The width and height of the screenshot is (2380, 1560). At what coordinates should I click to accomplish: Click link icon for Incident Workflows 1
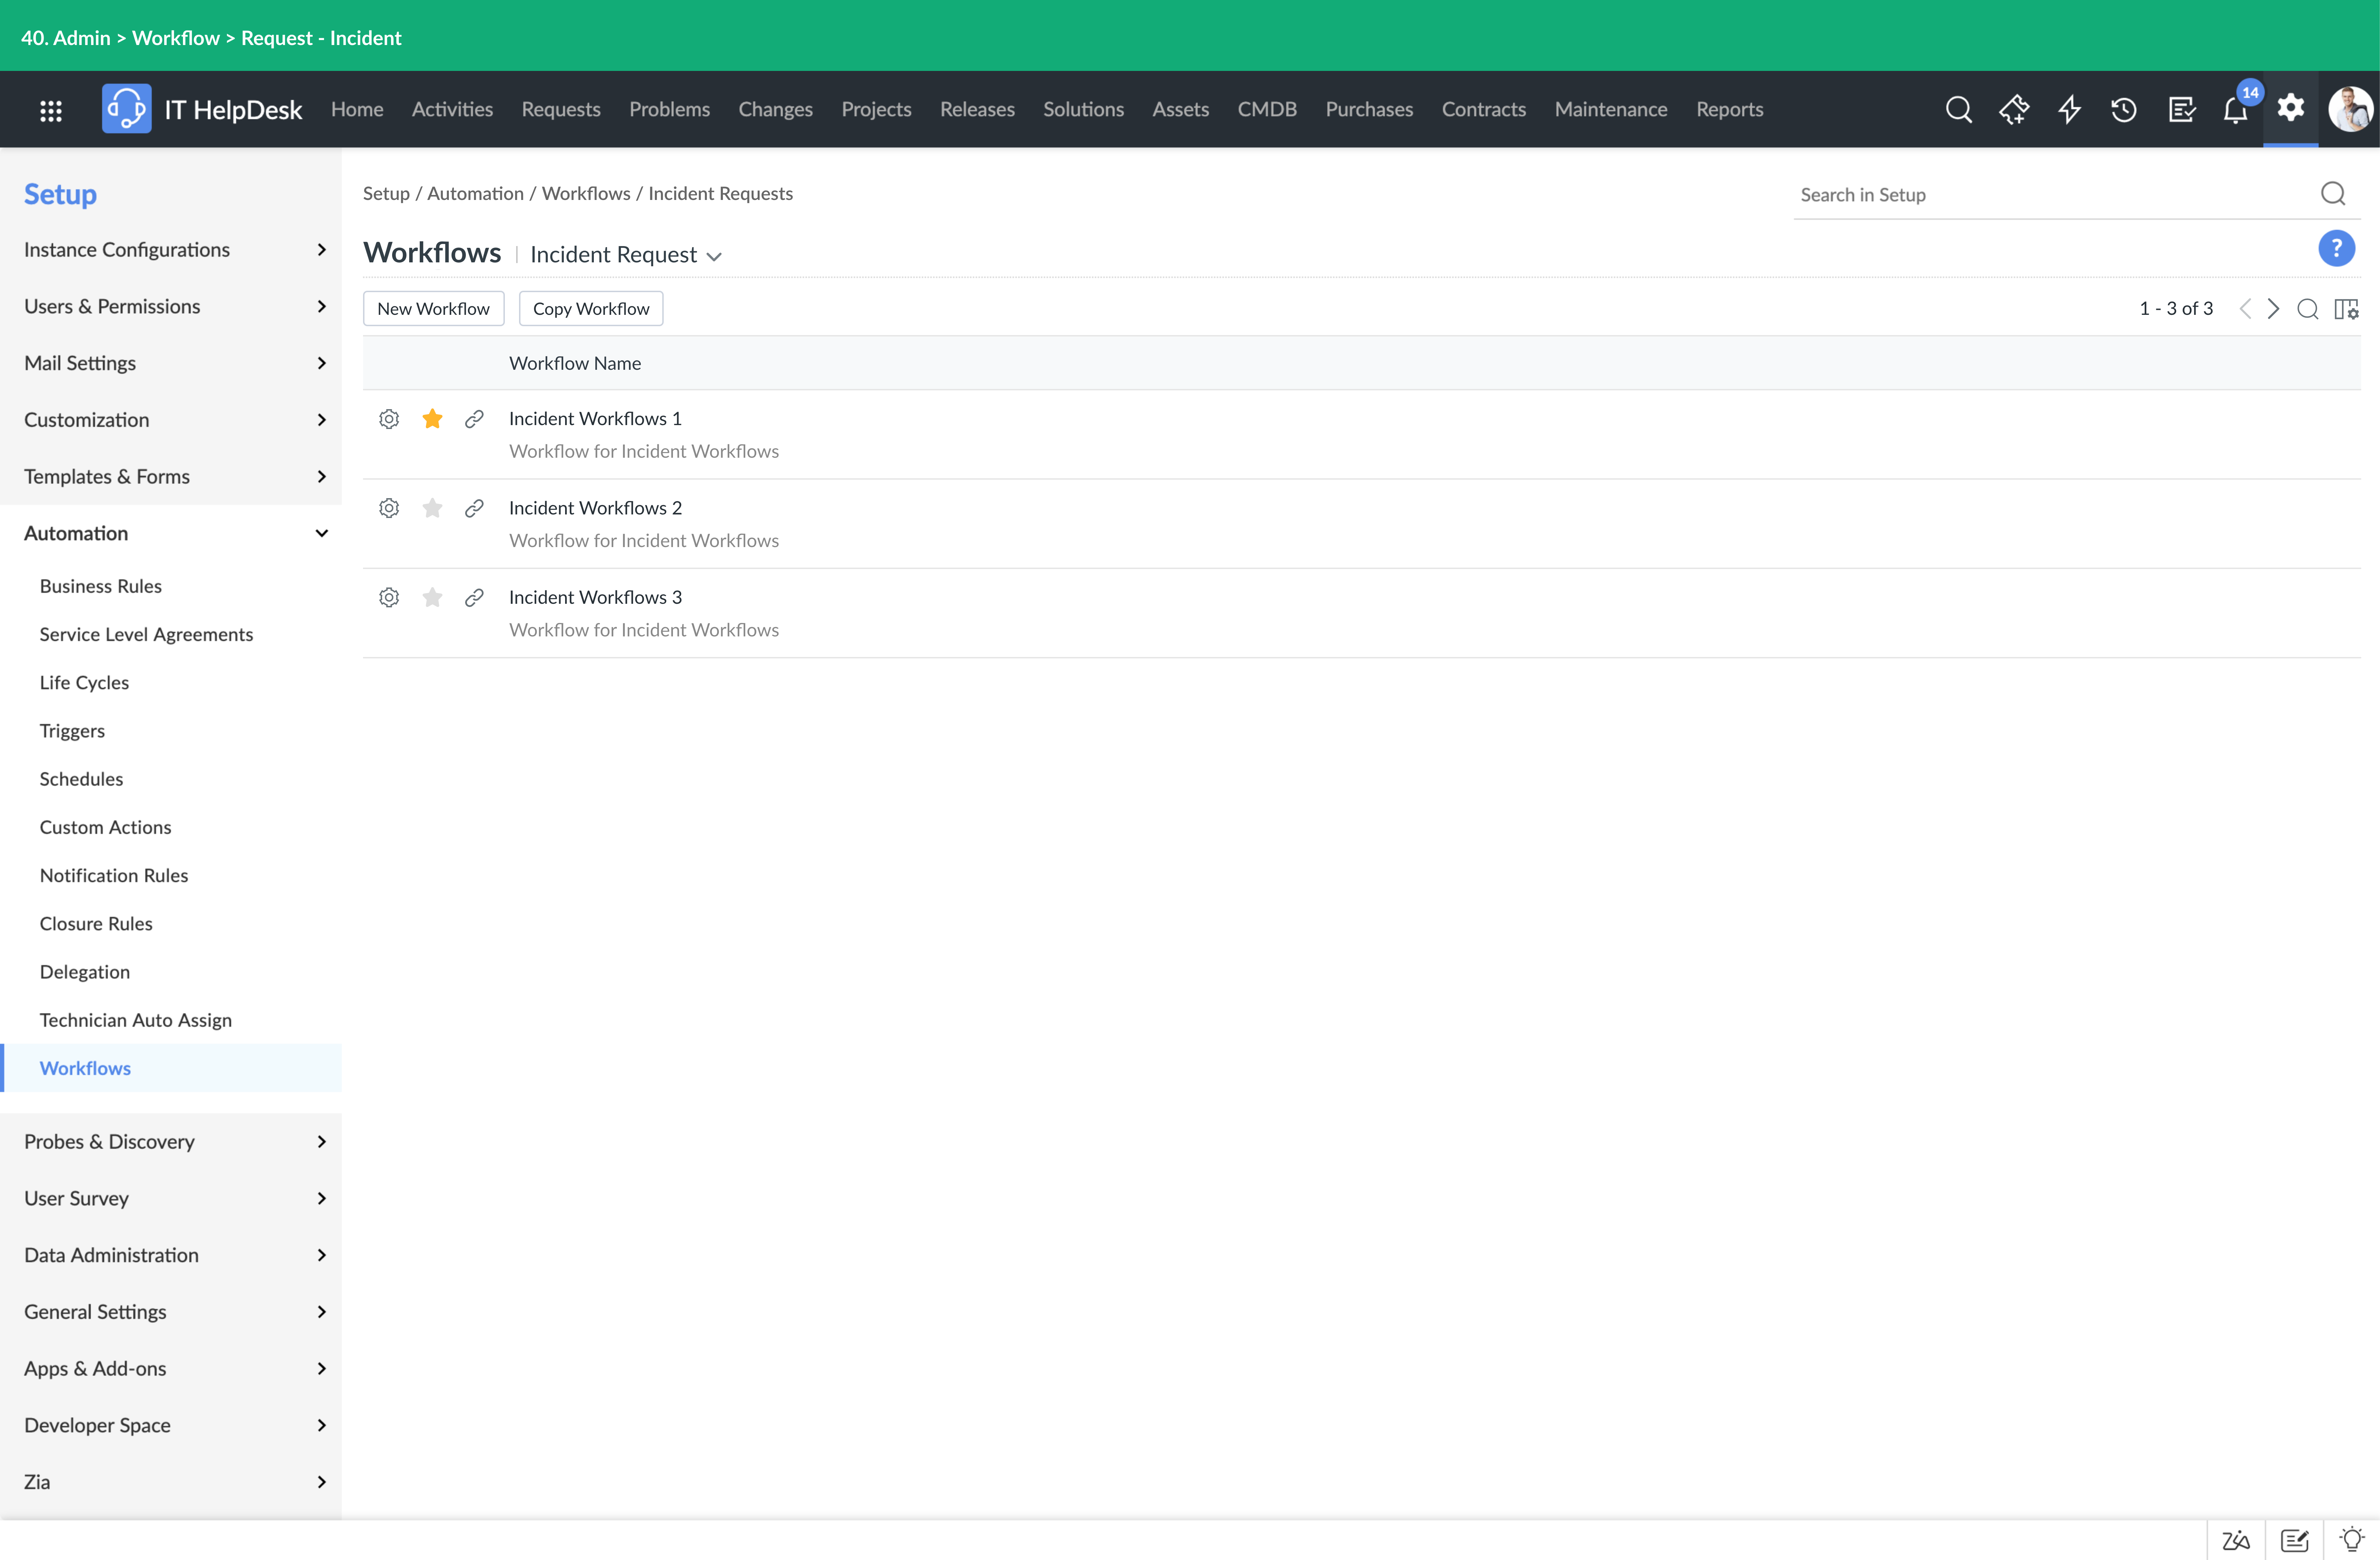pyautogui.click(x=474, y=419)
